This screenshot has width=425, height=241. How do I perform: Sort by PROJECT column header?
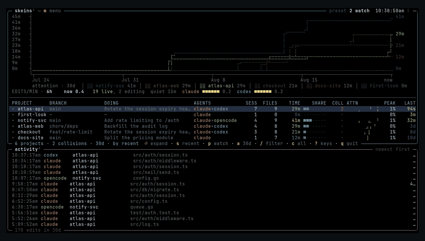pyautogui.click(x=22, y=103)
